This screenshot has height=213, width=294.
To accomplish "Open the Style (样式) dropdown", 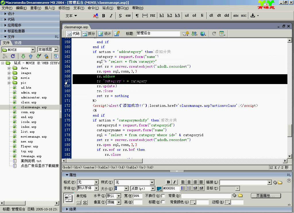I will pos(152,182).
